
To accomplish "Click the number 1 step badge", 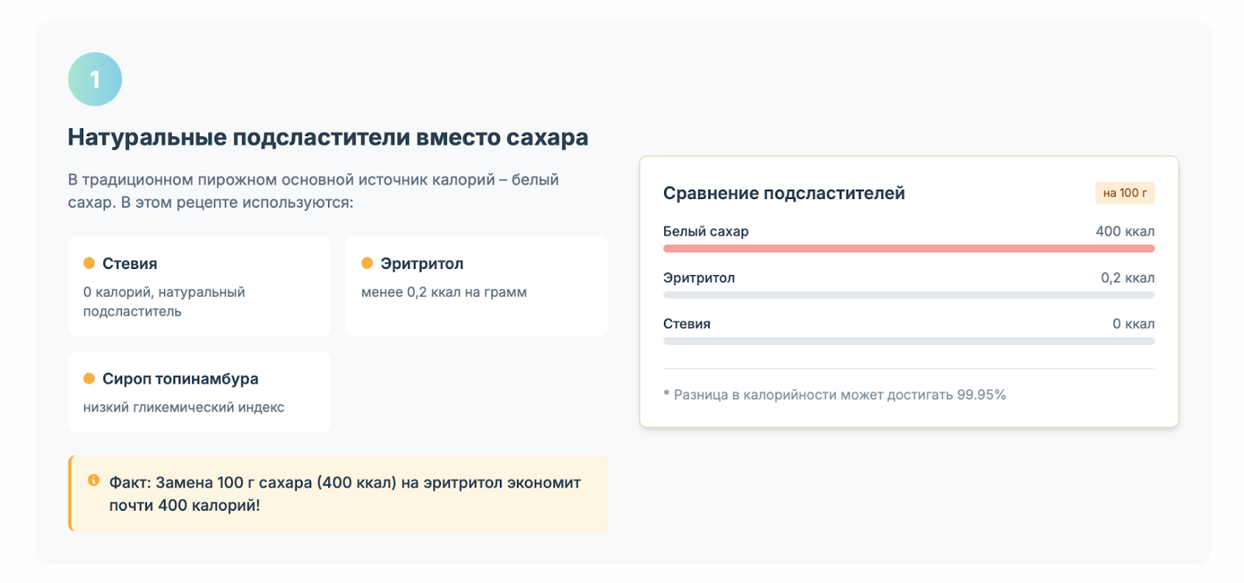I will pos(95,79).
